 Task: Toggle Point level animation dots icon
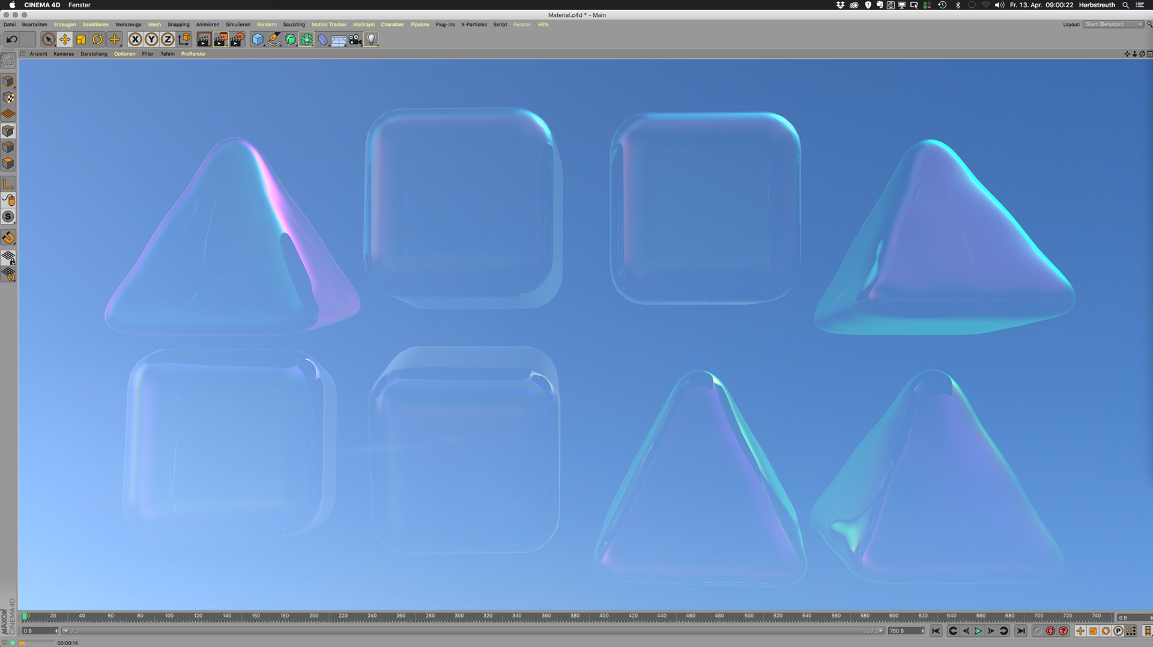1131,631
